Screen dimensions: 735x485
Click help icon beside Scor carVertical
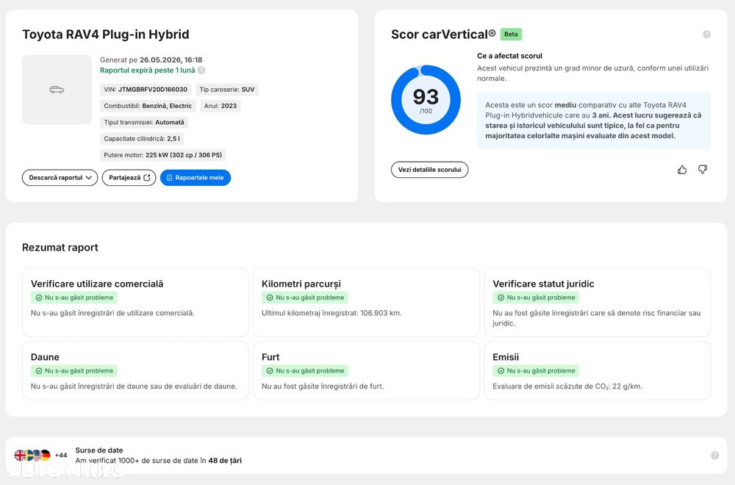[707, 35]
